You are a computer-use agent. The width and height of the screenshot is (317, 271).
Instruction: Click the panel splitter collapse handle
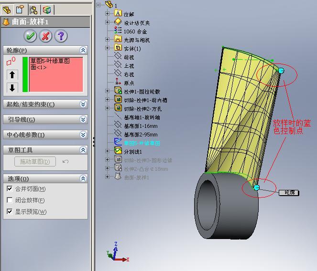tap(93, 142)
